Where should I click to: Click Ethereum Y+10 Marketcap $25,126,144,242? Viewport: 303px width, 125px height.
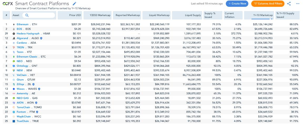pos(263,24)
